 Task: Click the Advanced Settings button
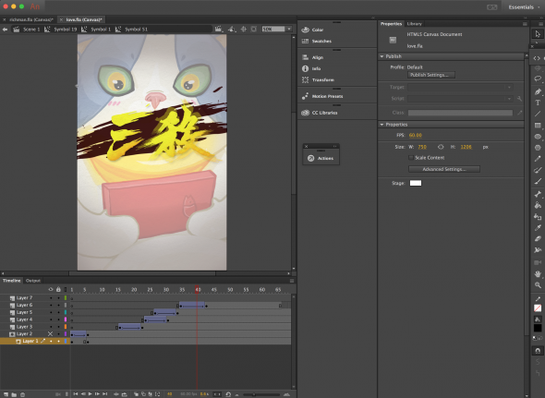444,169
